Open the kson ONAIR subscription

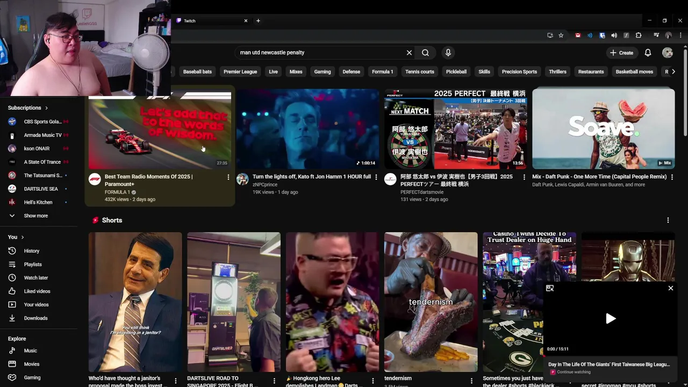39,148
